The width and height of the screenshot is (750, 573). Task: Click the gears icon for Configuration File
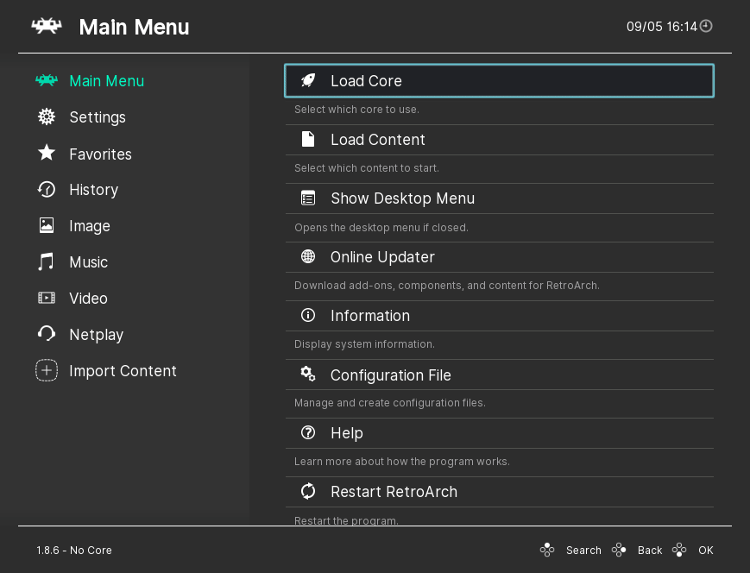(308, 374)
